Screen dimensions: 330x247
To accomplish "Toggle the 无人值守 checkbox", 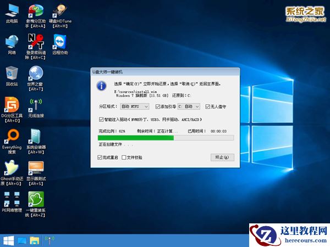I will [207, 106].
